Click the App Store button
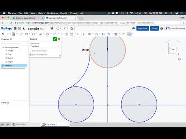 (x=143, y=29)
